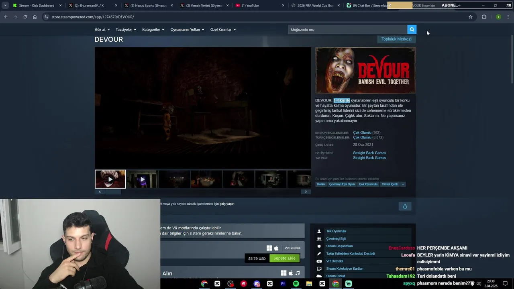Open Chrome profile avatar T

tap(498, 17)
